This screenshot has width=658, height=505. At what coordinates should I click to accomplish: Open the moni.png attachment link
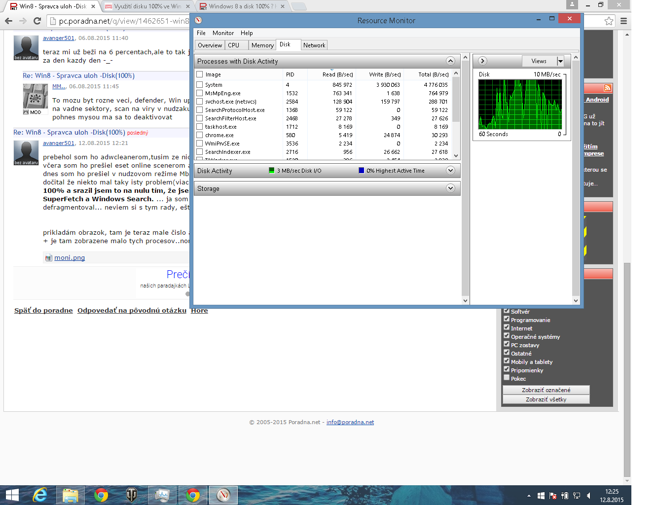click(69, 257)
